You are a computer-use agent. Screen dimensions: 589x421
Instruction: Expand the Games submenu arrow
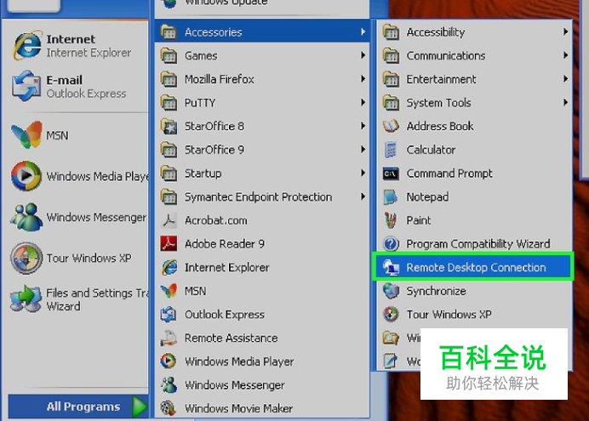point(363,55)
